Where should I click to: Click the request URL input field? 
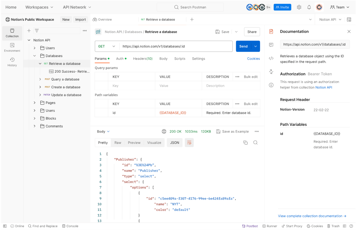[176, 46]
